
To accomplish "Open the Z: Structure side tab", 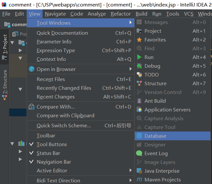I will coord(5,82).
